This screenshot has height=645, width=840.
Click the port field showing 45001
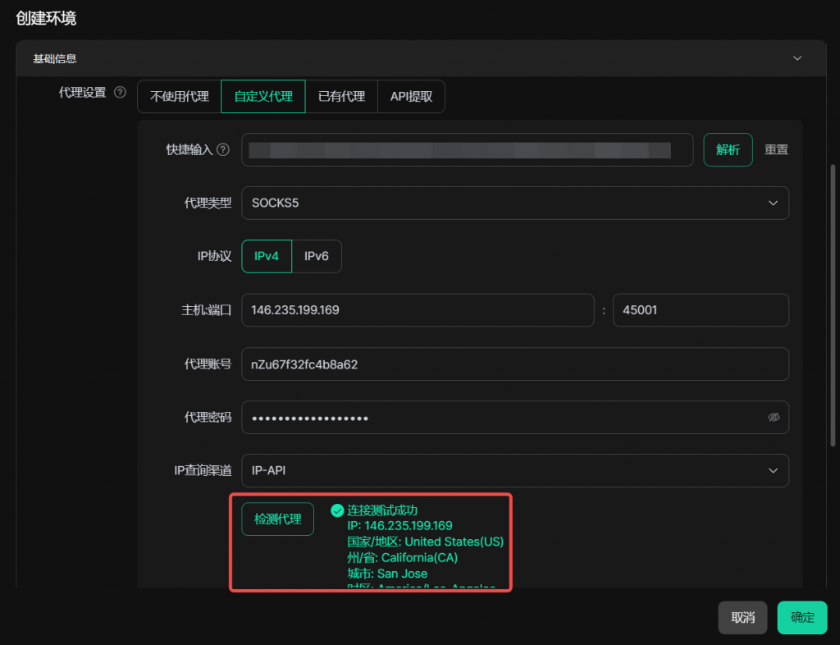coord(701,310)
